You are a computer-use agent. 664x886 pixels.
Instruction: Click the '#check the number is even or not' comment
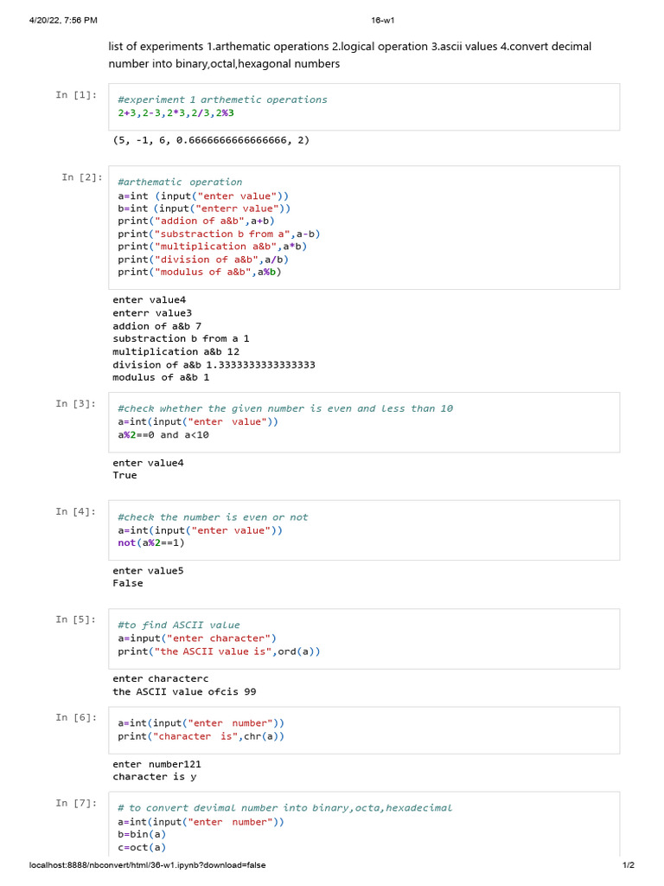click(213, 517)
